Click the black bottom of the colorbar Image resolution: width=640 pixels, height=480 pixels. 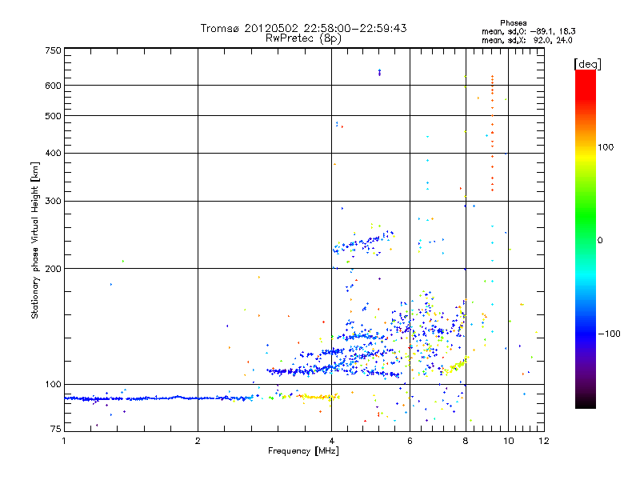tap(586, 402)
